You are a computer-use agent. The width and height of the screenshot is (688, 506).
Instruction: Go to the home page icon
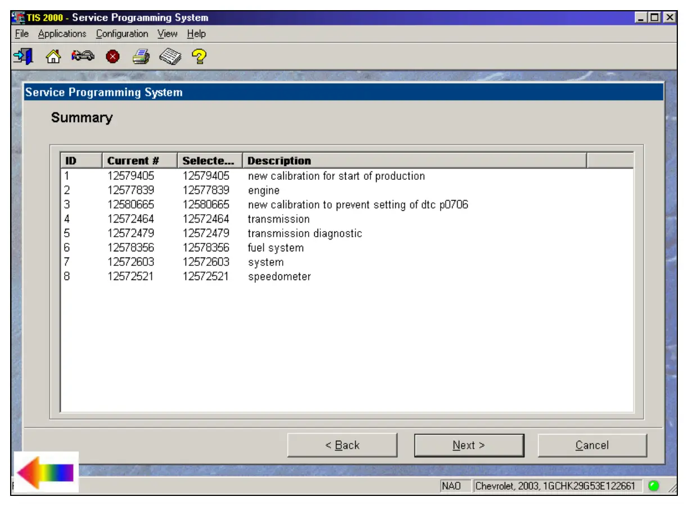pos(53,56)
